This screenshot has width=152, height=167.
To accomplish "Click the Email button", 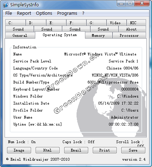I will pyautogui.click(x=76, y=150).
